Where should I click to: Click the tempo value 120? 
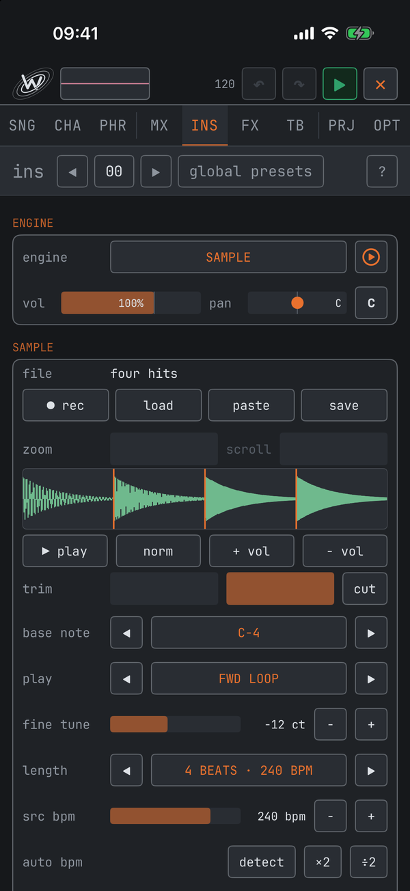point(225,84)
